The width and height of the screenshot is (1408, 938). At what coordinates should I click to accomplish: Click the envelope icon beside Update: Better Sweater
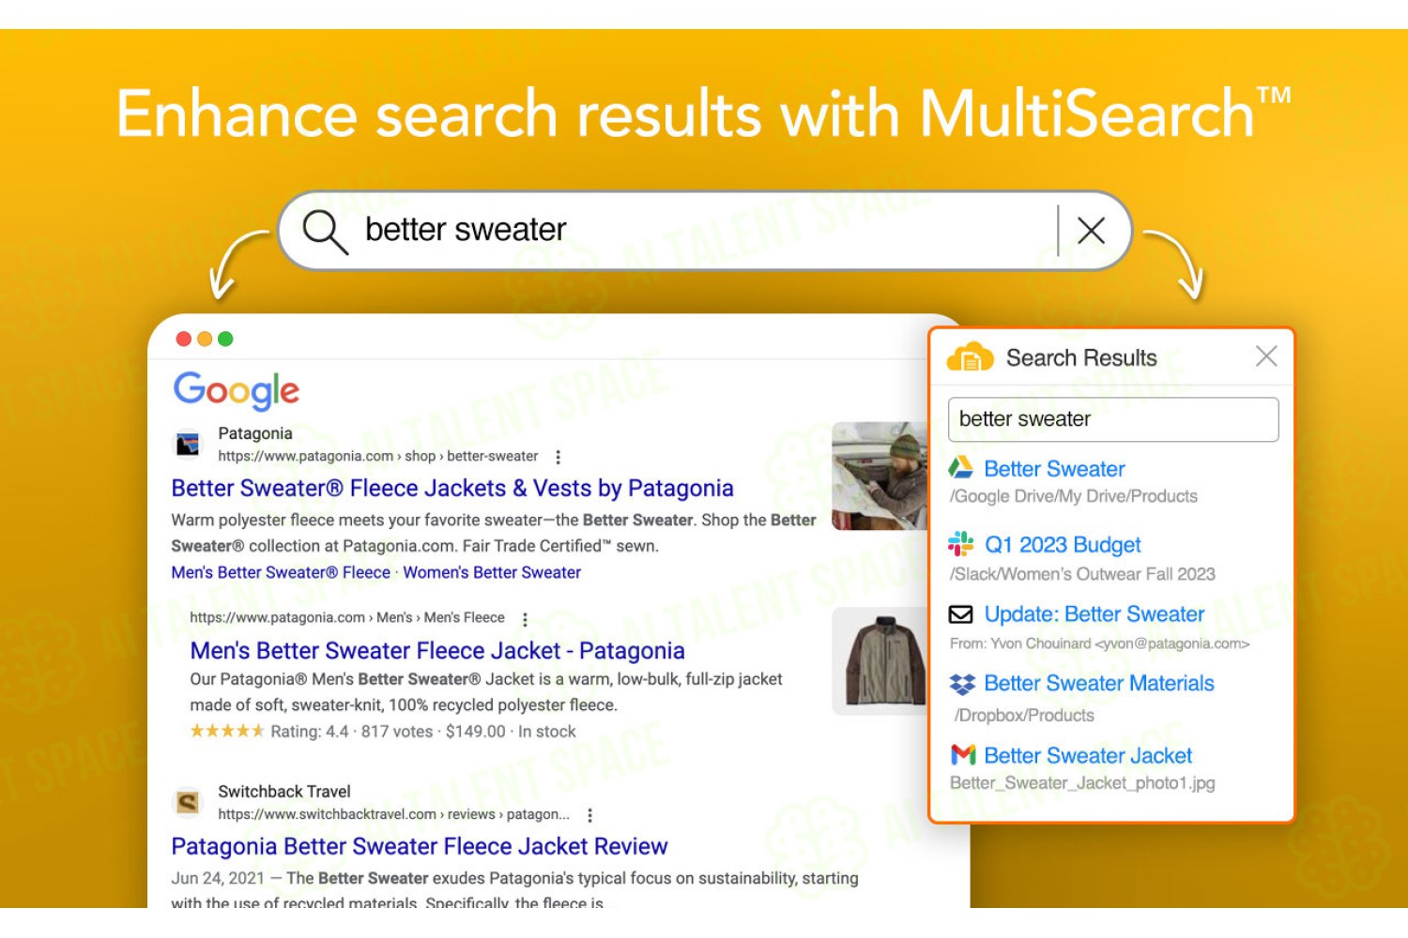tap(960, 614)
